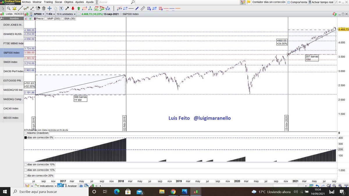Screen dimensions: 349x196
Task: Open the SP500 symbol dropdown
Action: point(39,14)
